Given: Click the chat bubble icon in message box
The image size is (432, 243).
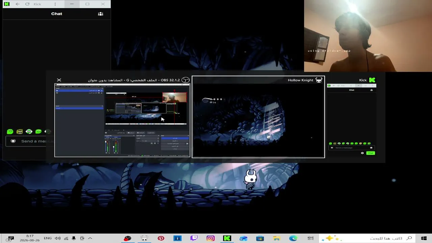Looking at the screenshot, I should [13, 141].
